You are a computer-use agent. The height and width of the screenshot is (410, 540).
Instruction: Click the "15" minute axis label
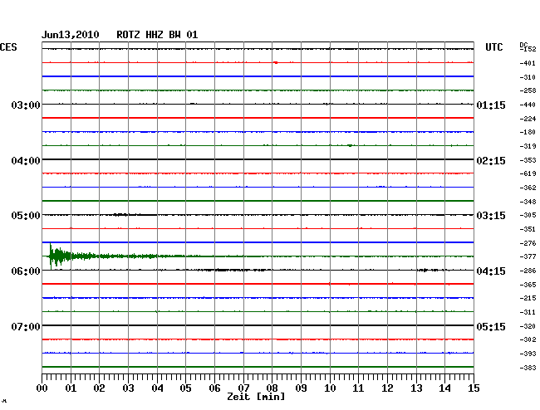474,388
